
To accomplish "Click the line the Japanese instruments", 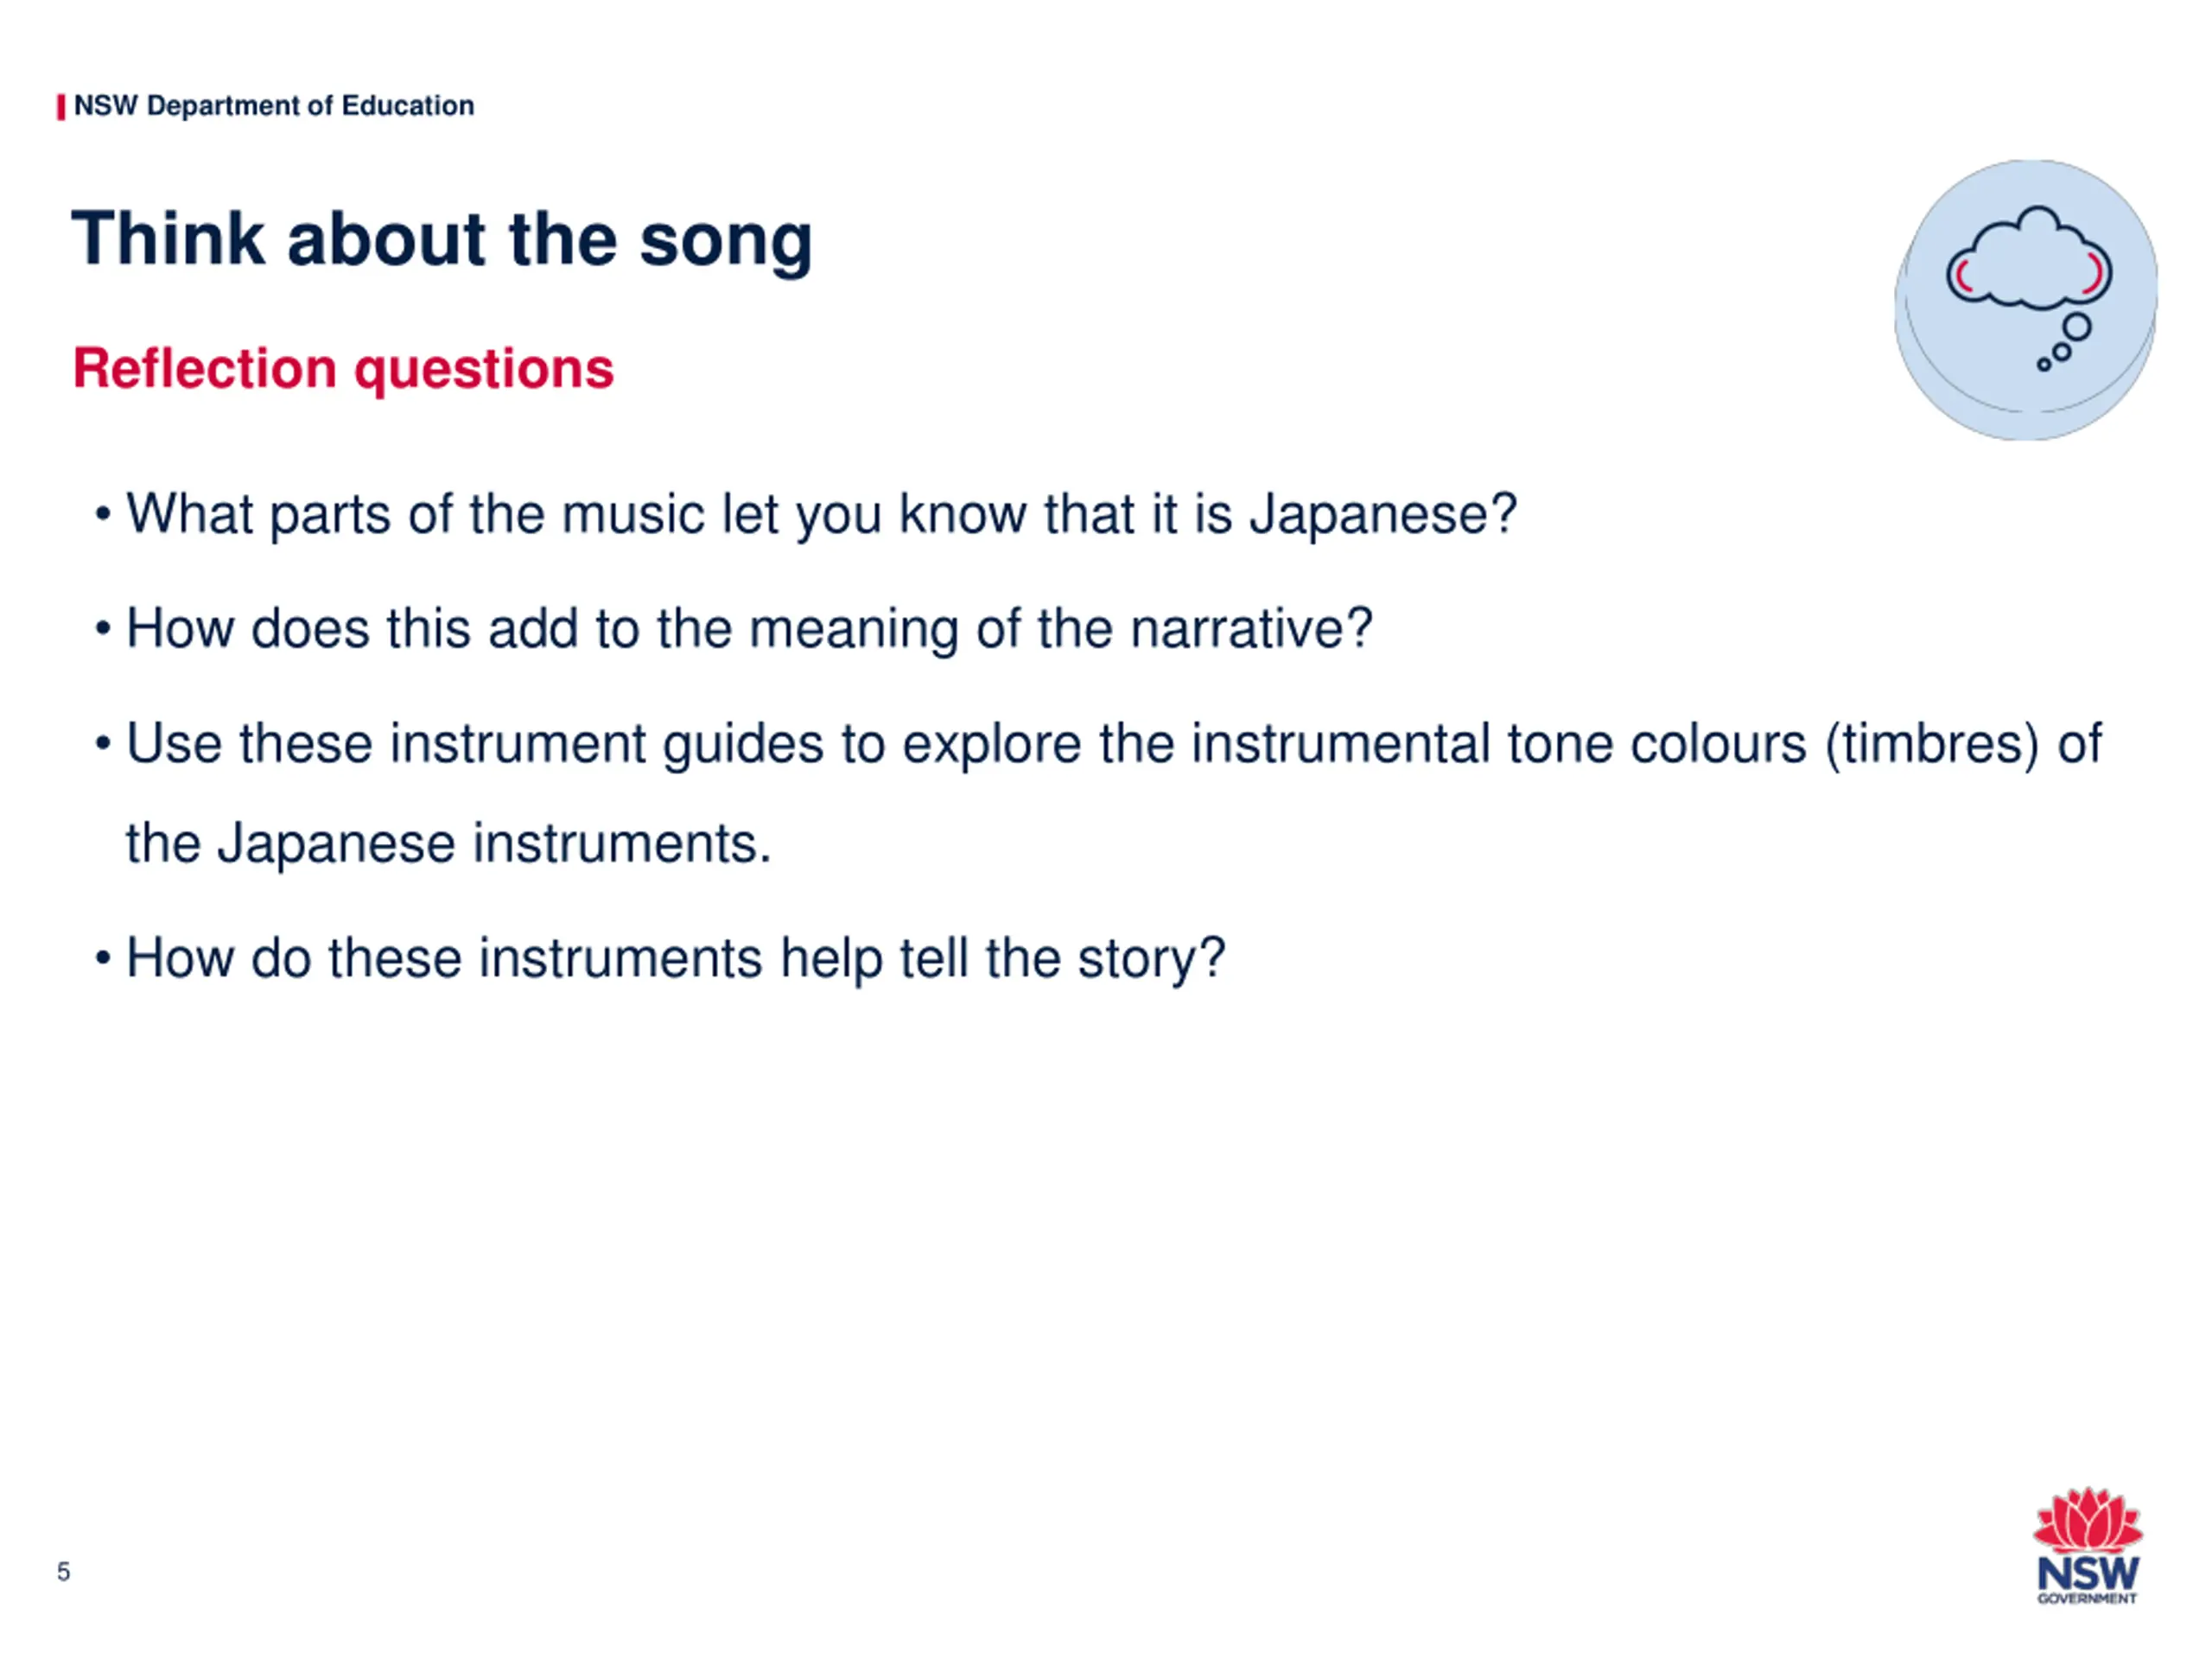I will (449, 843).
